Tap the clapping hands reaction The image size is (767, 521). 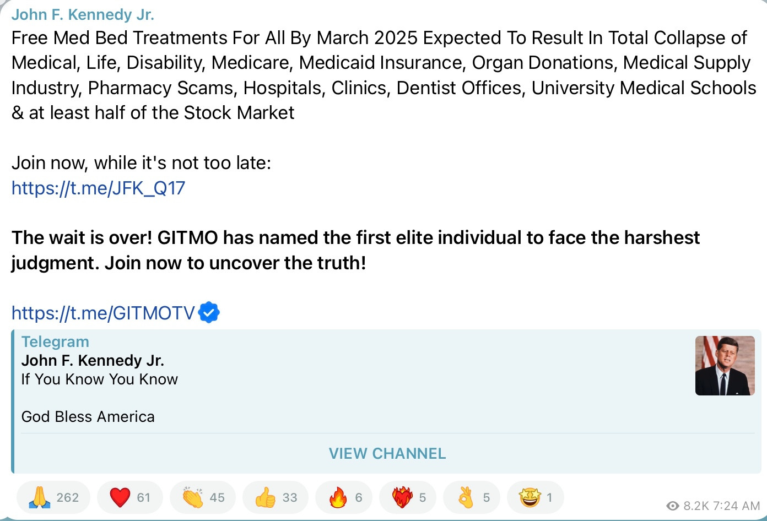point(203,497)
